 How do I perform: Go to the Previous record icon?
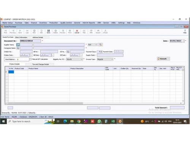pyautogui.click(x=13, y=31)
